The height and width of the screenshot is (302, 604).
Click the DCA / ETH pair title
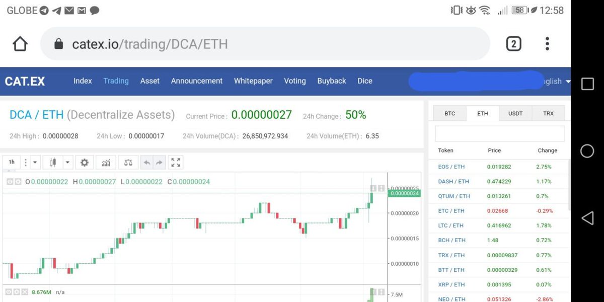(x=36, y=115)
